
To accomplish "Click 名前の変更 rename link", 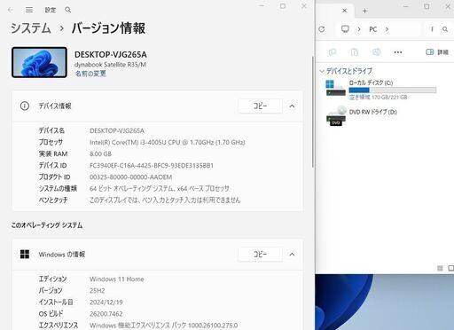I will coord(90,74).
